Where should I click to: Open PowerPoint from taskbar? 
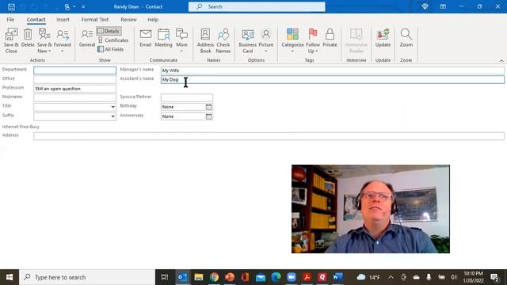[230, 277]
